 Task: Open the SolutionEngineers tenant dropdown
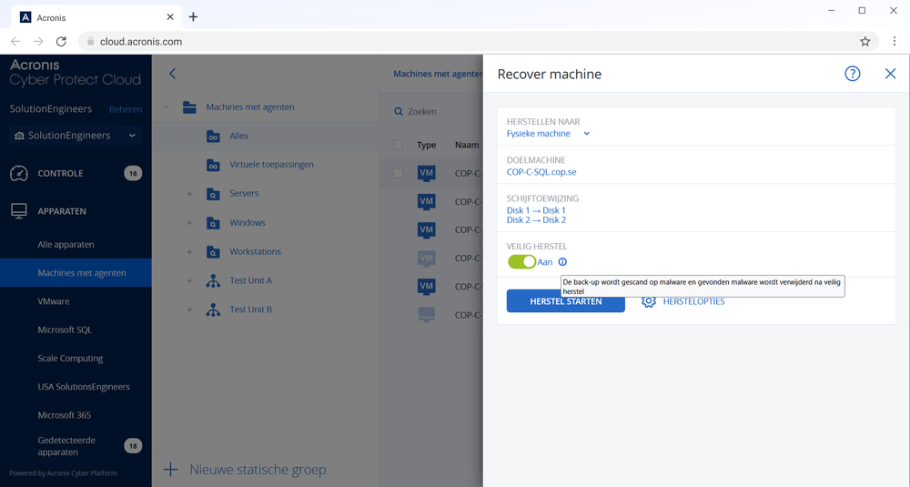point(76,136)
